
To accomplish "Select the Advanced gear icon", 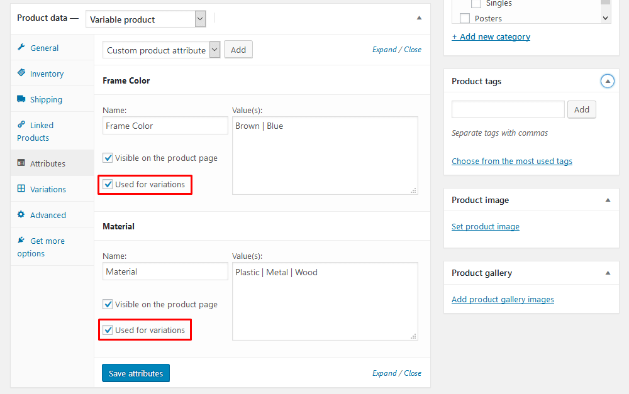I will pyautogui.click(x=23, y=214).
